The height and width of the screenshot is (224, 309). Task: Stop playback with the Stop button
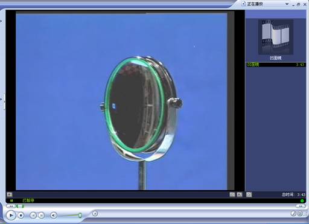tap(21, 216)
